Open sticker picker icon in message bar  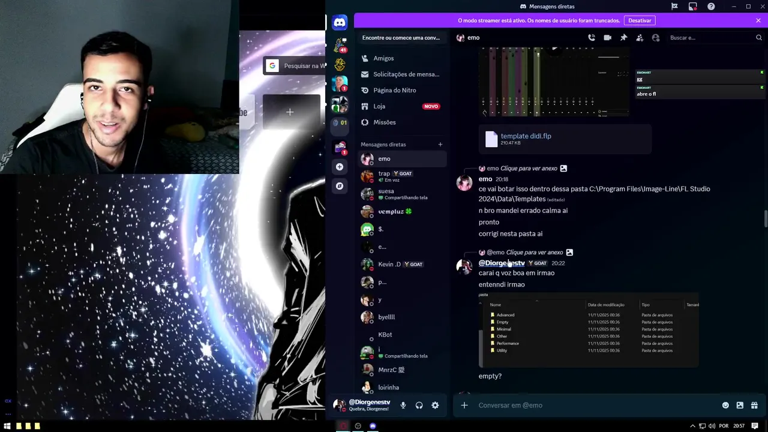pos(740,406)
